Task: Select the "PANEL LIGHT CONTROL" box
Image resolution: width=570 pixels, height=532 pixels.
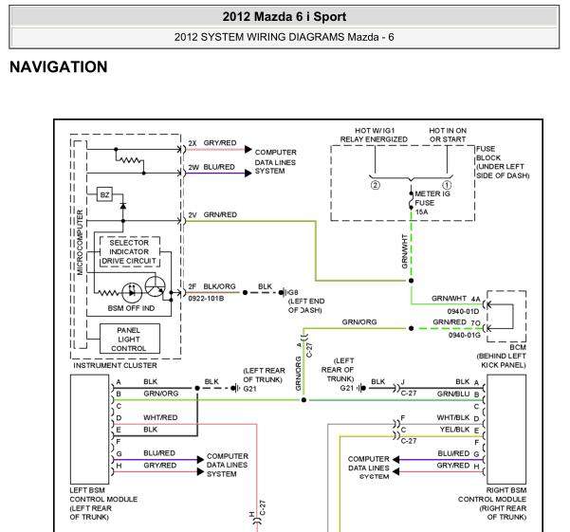Action: tap(130, 339)
